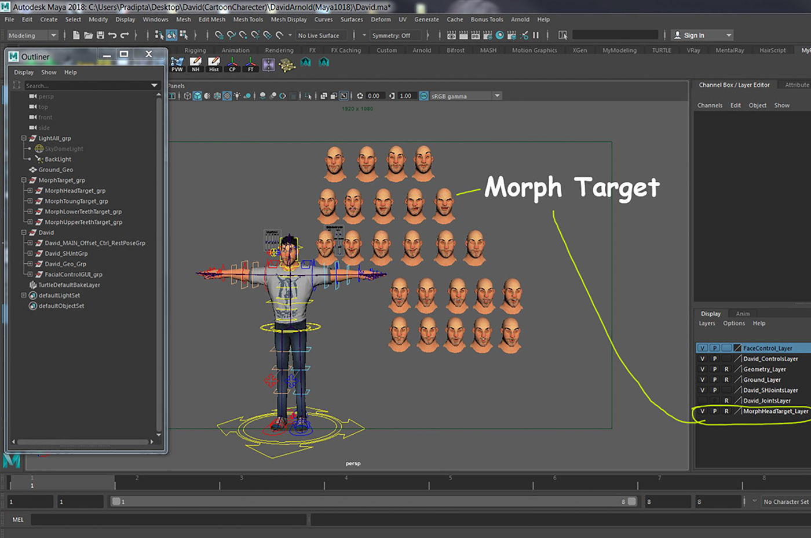Collapse the David node in Outliner
The image size is (811, 538).
[x=24, y=232]
